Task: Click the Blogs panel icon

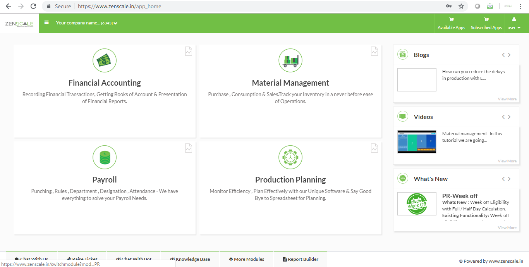Action: click(403, 55)
